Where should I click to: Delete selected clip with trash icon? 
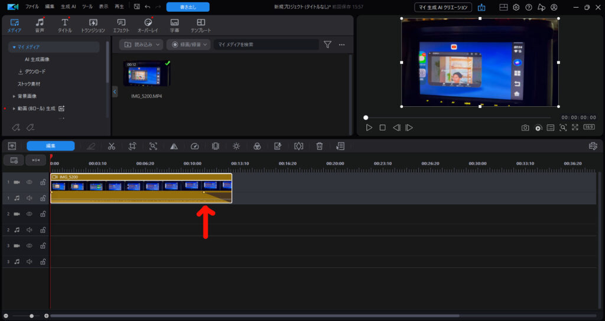coord(319,146)
